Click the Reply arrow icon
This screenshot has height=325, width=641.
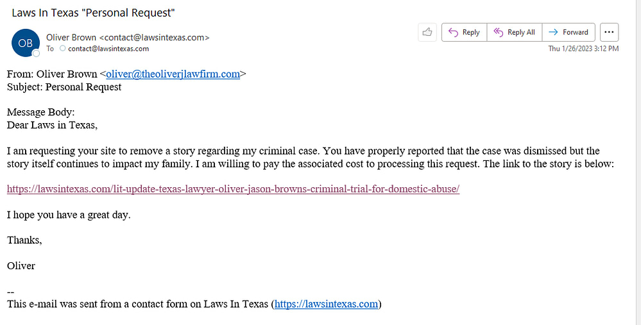[x=453, y=32]
